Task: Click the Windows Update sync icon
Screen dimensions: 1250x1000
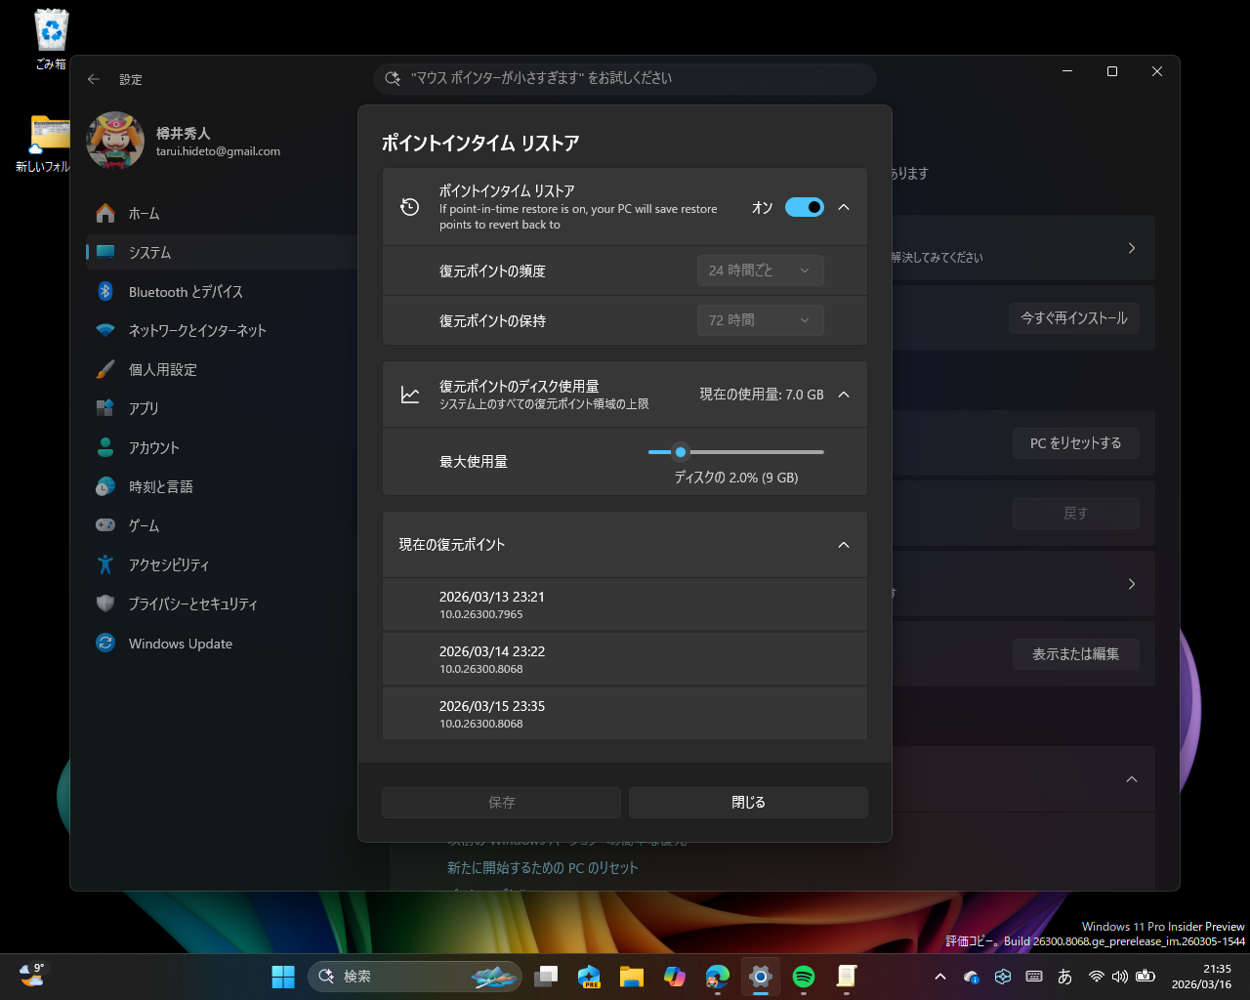Action: coord(105,643)
